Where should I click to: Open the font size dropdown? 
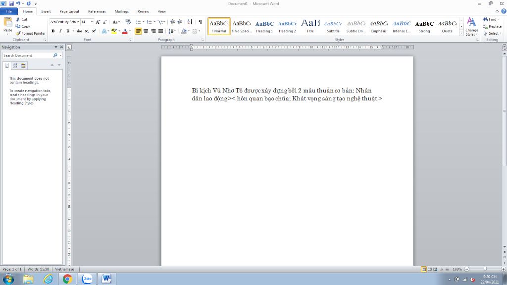92,22
